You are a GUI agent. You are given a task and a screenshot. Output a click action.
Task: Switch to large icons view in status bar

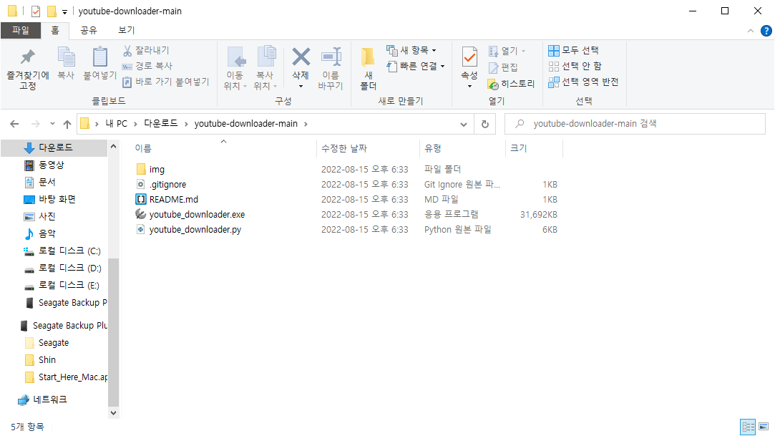click(764, 427)
